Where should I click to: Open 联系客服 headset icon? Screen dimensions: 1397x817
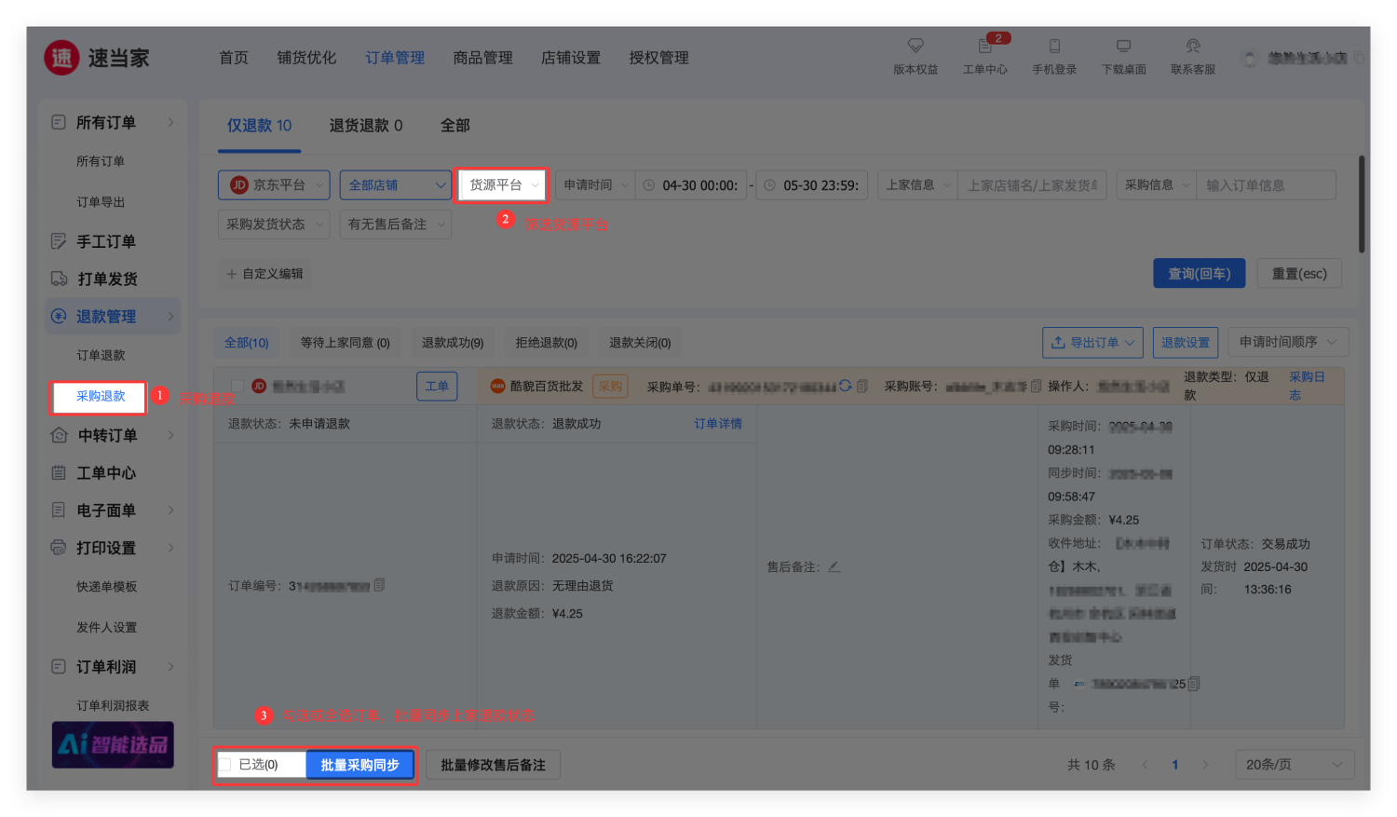coord(1193,46)
